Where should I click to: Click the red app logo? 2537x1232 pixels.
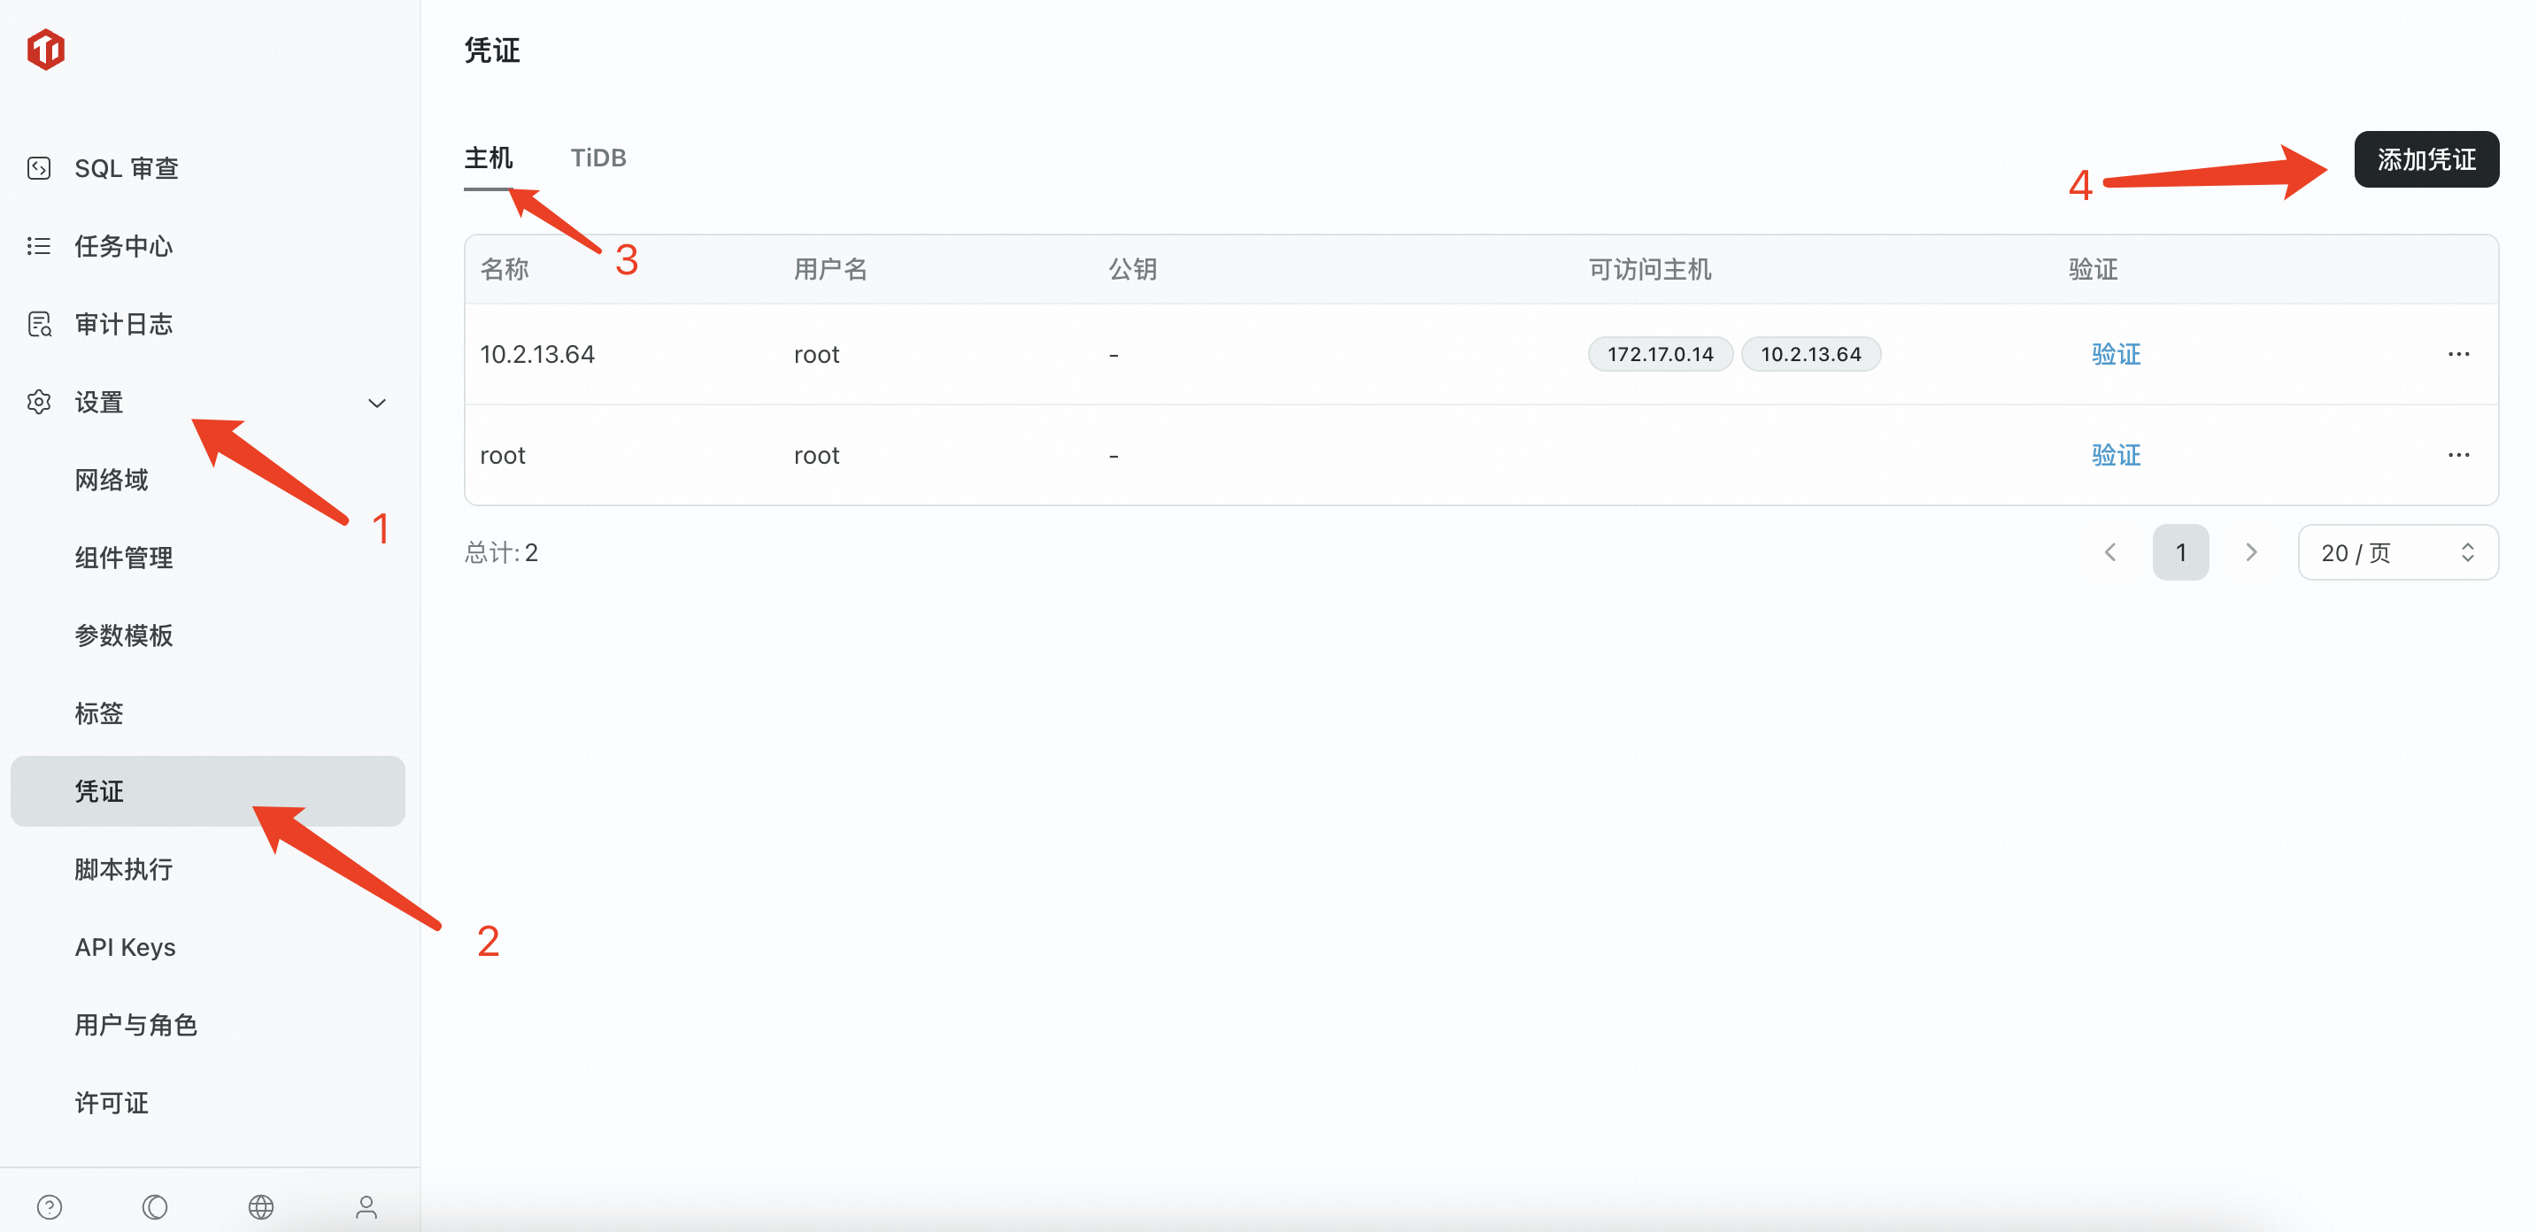[x=45, y=49]
